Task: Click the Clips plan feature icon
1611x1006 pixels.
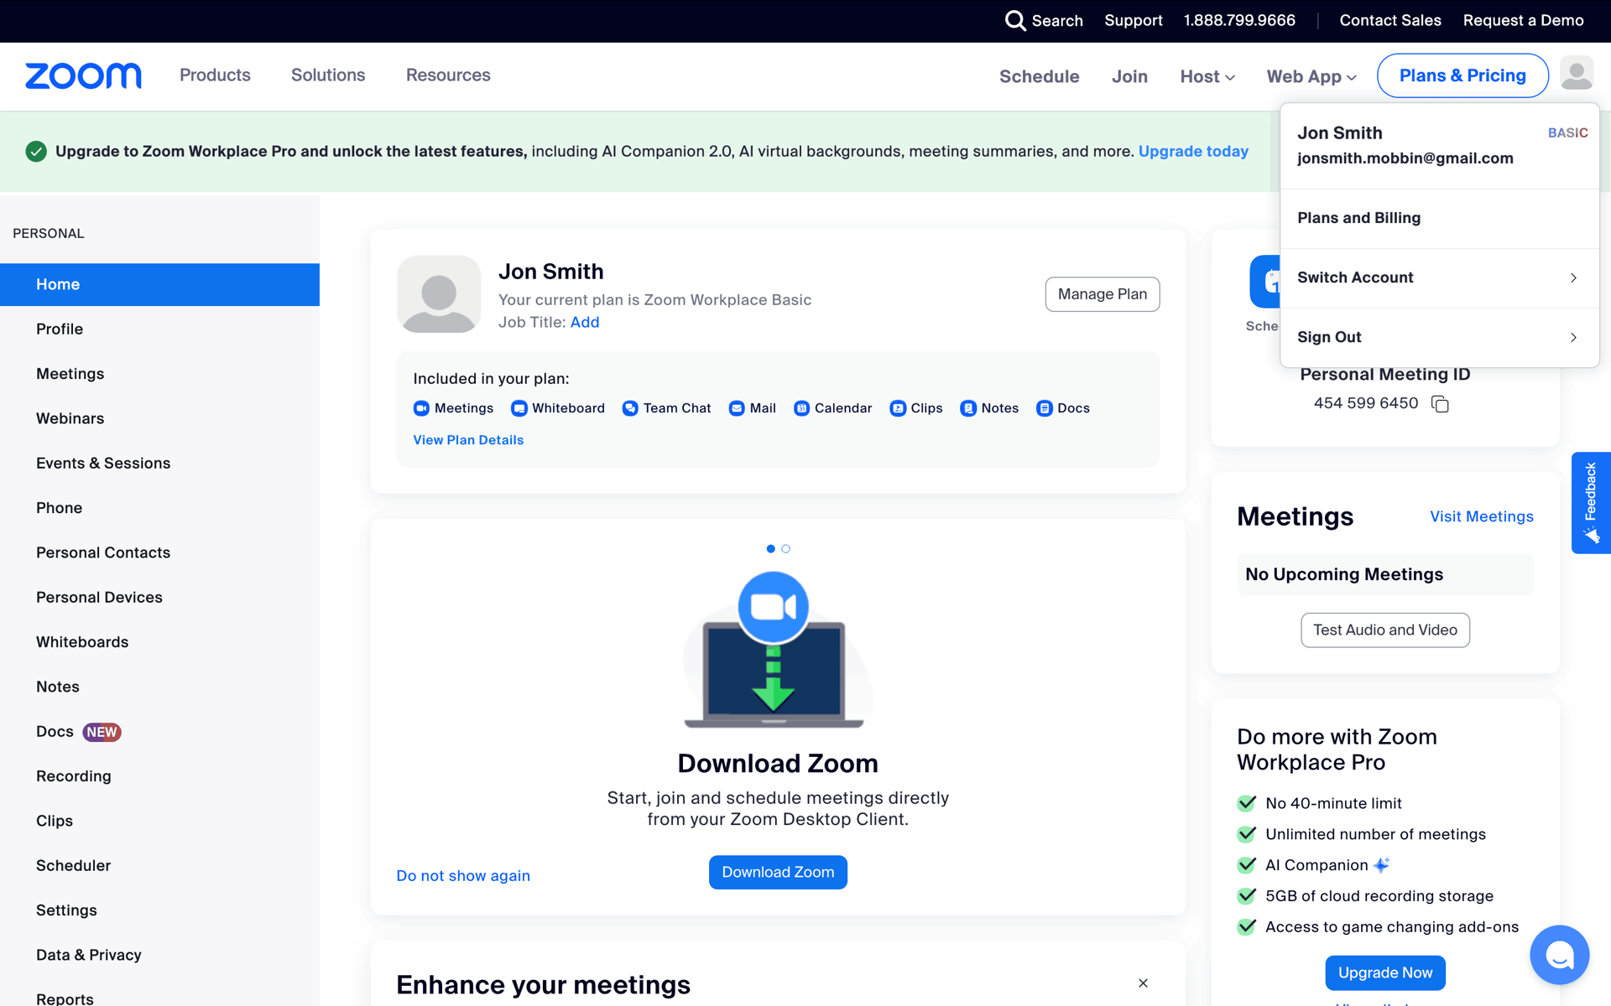Action: point(898,408)
